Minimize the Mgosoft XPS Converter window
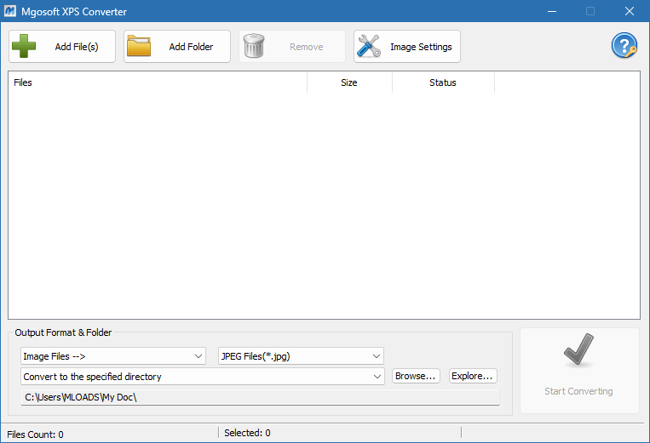 point(552,11)
